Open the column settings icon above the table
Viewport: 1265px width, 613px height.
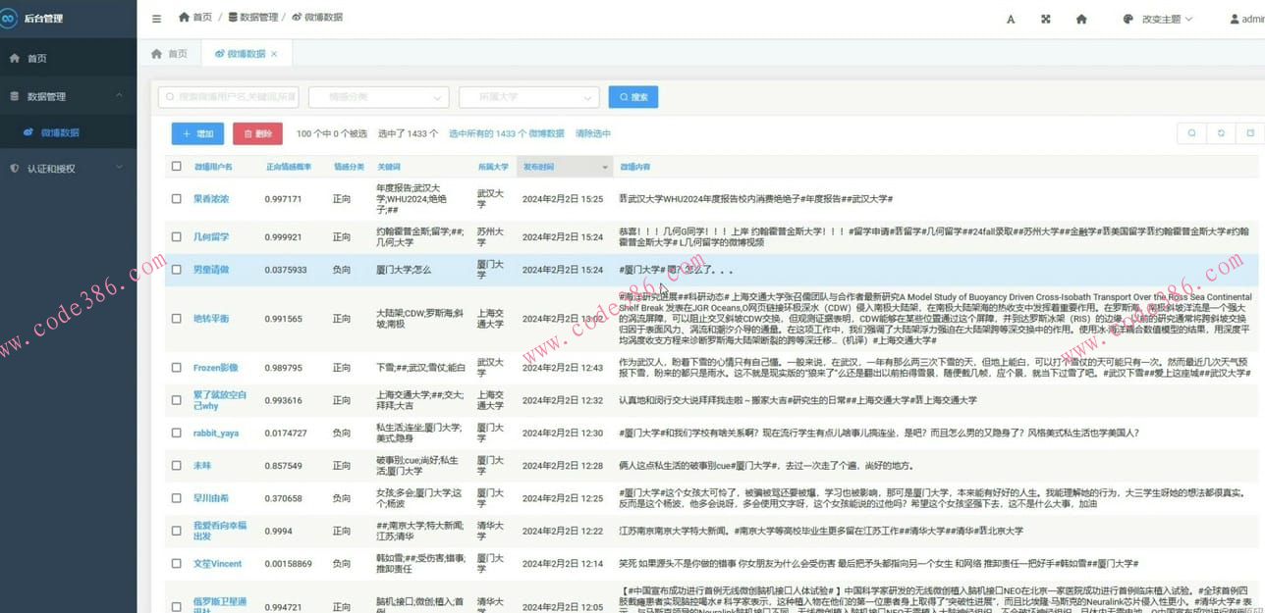tap(1250, 132)
